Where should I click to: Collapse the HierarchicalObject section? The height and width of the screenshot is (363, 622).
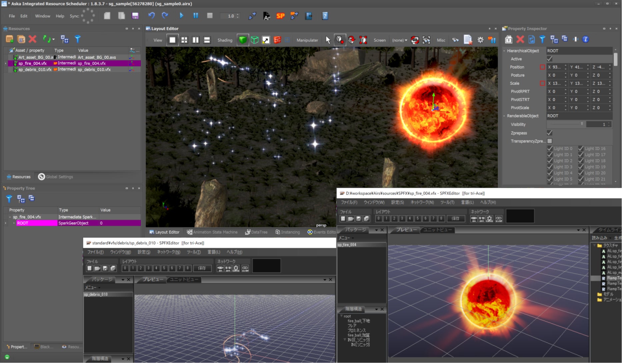click(504, 51)
